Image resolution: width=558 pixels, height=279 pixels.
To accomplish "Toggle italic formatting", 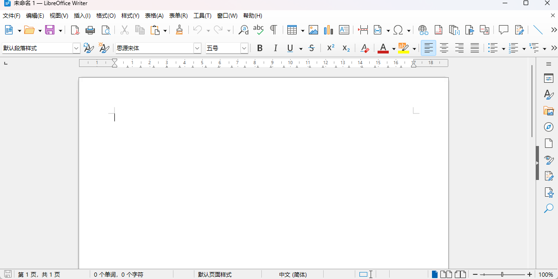I will pos(275,48).
